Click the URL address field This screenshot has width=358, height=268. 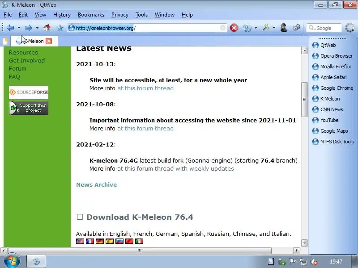coord(147,28)
